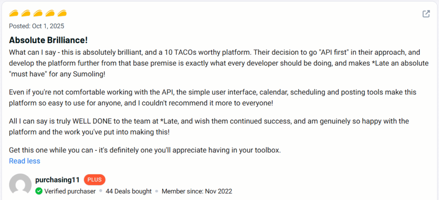Click the orange PLUS badge

point(94,180)
